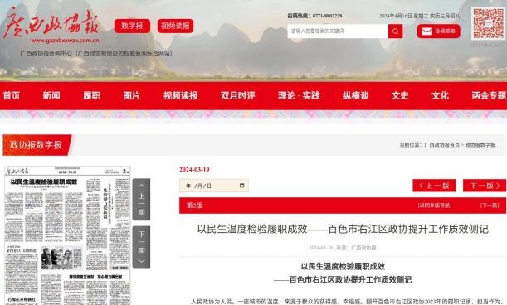This screenshot has width=507, height=305.
Task: Click the 下一篇 link
Action: [490, 206]
